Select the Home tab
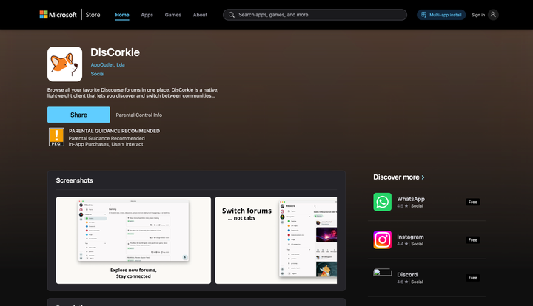This screenshot has height=306, width=533. (122, 15)
